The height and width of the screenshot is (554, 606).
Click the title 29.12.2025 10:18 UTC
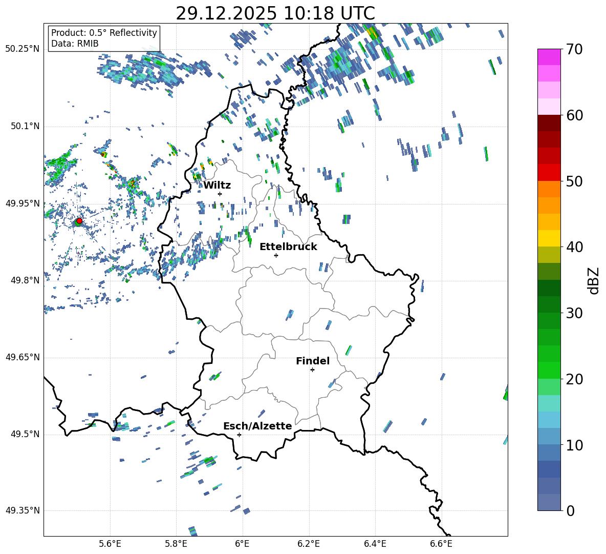[275, 13]
